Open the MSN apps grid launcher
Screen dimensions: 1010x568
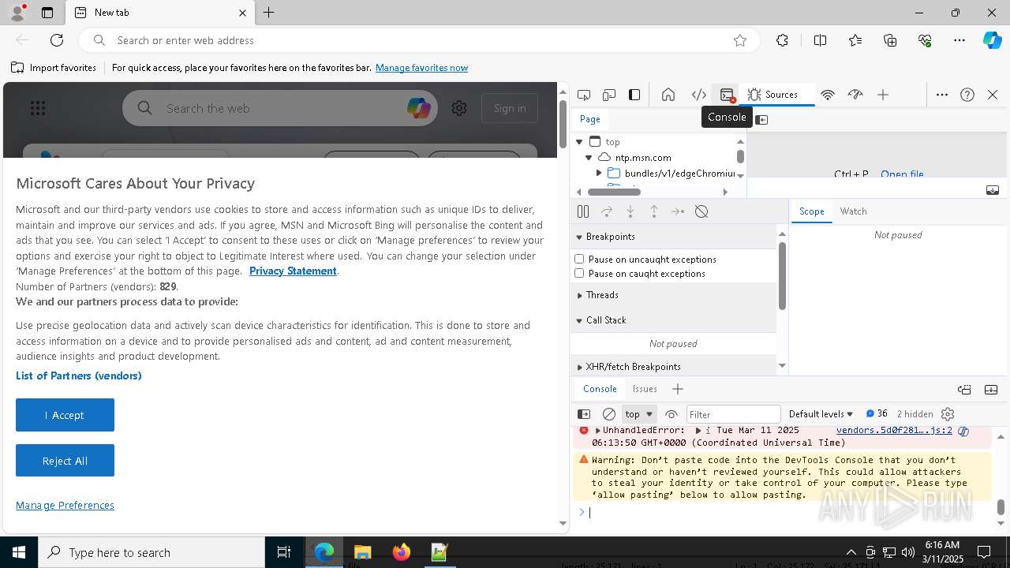pyautogui.click(x=38, y=108)
